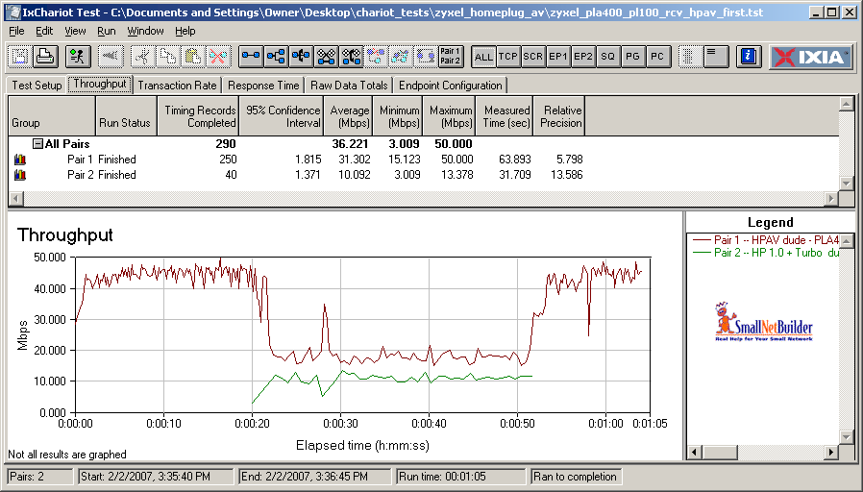863x492 pixels.
Task: Open the Window menu
Action: click(145, 32)
